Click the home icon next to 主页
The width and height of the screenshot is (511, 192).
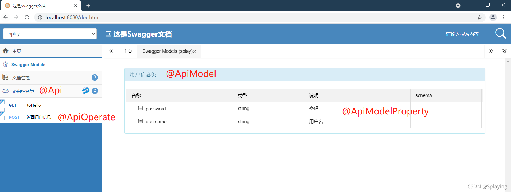(6, 51)
